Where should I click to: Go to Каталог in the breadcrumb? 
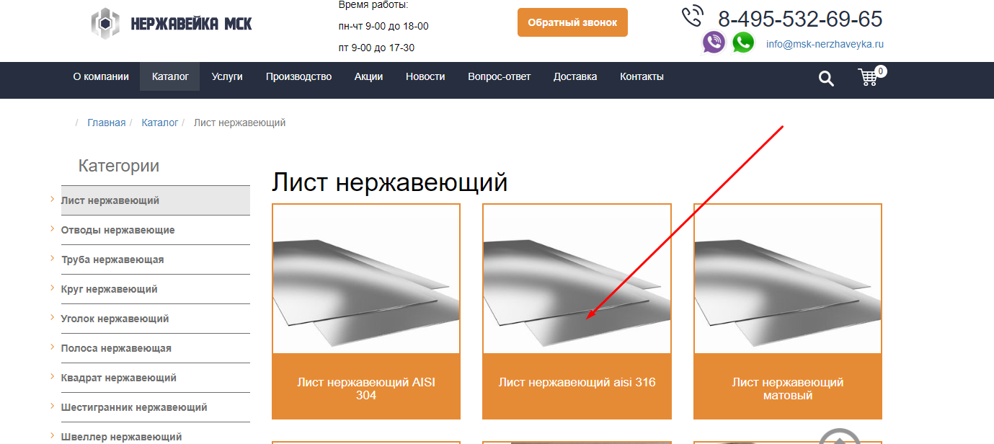point(160,123)
